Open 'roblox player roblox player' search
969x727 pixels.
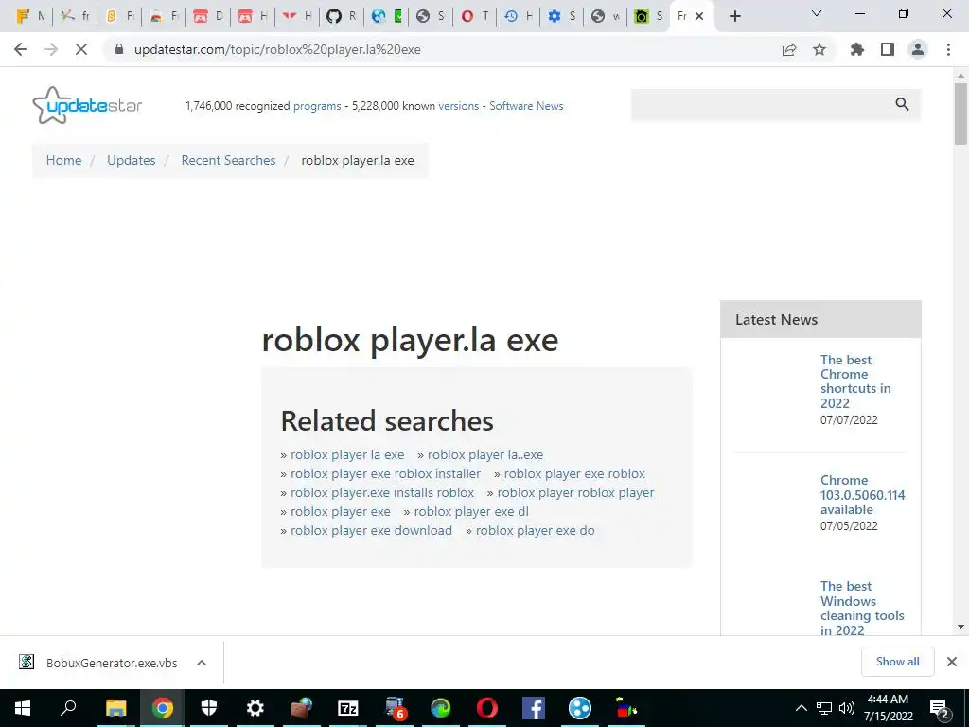coord(575,492)
